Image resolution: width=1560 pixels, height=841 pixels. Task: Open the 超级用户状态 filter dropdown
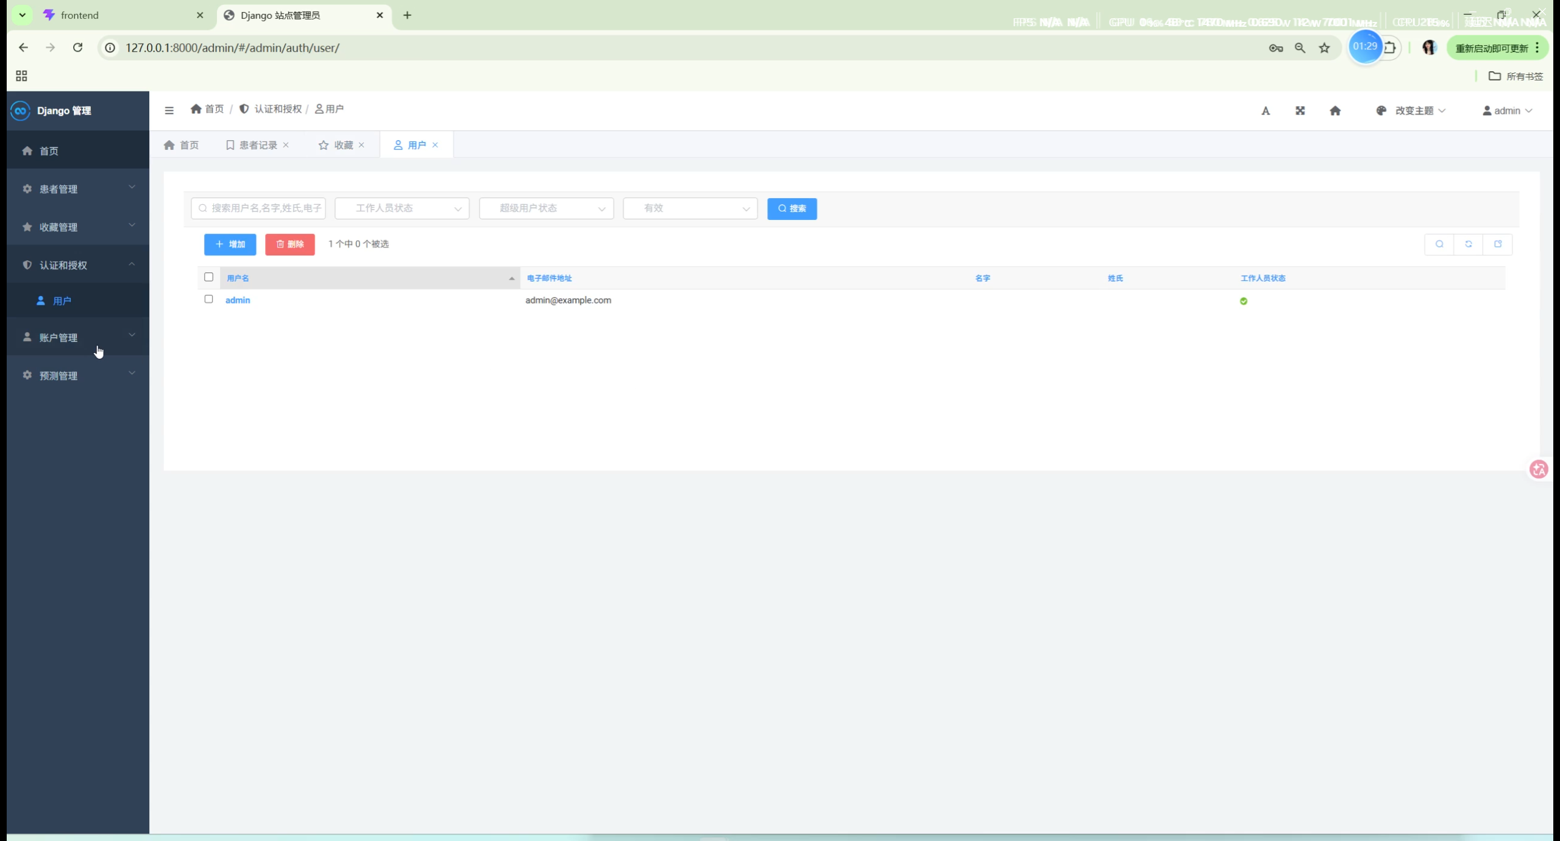click(x=546, y=208)
